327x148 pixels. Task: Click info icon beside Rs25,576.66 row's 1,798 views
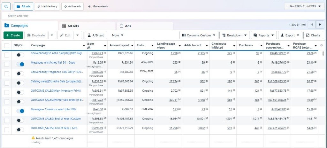pyautogui.click(x=179, y=53)
